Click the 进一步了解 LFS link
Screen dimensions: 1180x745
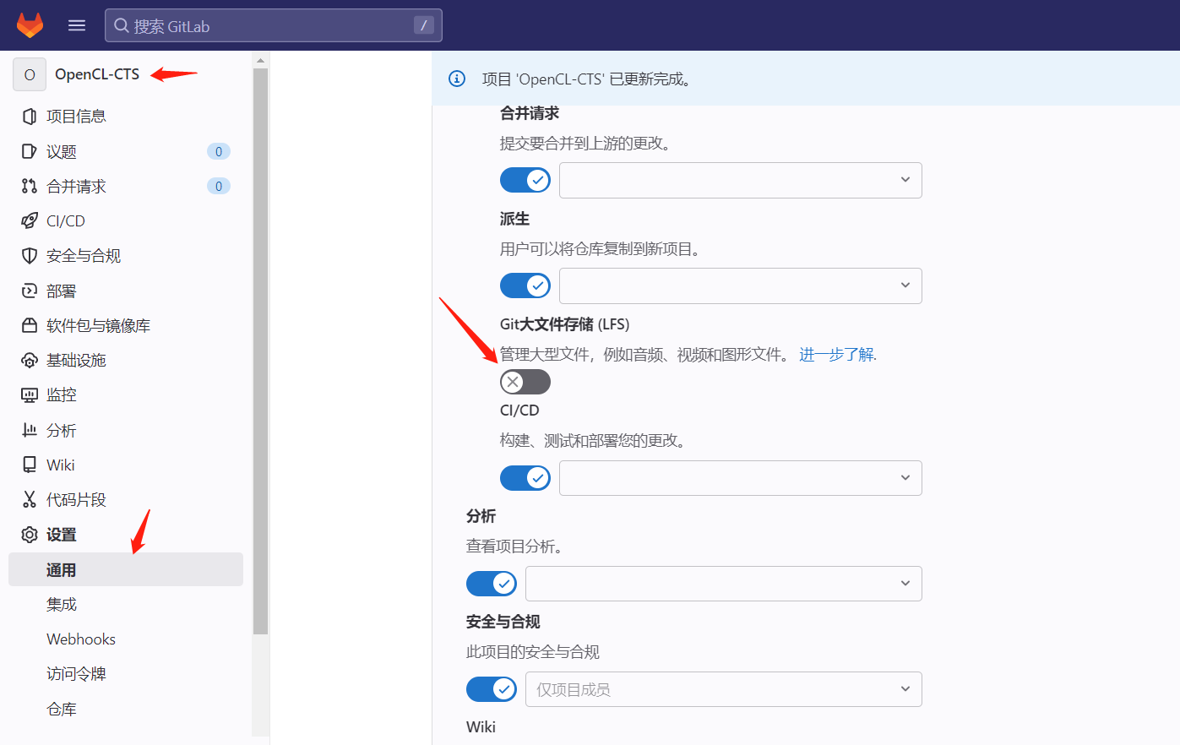(x=836, y=355)
